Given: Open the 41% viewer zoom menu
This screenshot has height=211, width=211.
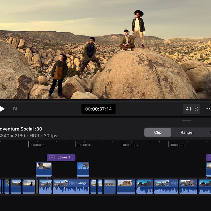Looking at the screenshot, I should pyautogui.click(x=191, y=109).
